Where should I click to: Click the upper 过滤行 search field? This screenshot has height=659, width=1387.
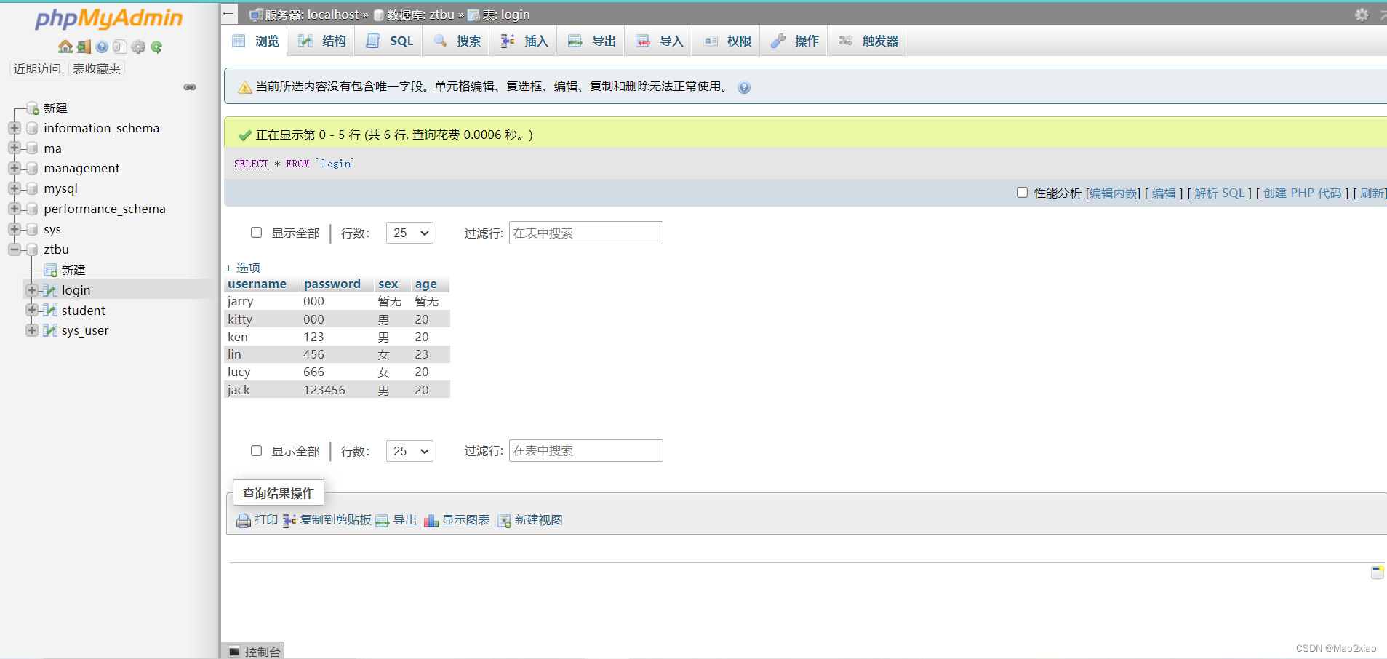pos(585,233)
